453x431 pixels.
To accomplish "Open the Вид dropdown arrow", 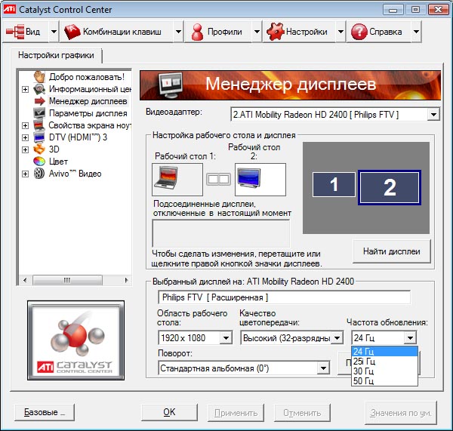I will point(54,32).
